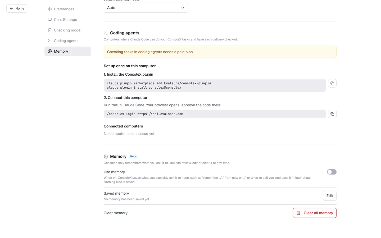Click the 'Connected computers' heading
Screen dimensions: 381x238
pyautogui.click(x=123, y=126)
